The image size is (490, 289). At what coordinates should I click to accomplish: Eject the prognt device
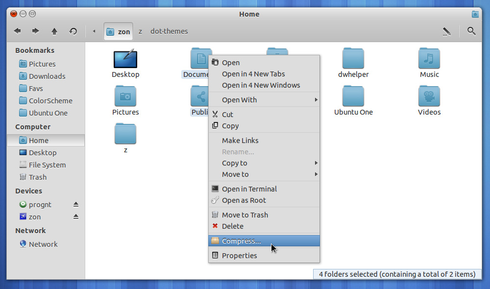76,204
